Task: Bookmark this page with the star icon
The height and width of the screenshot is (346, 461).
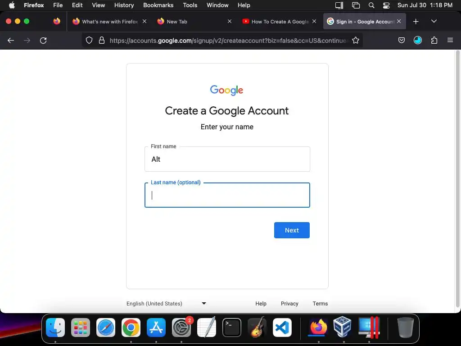Action: point(356,40)
